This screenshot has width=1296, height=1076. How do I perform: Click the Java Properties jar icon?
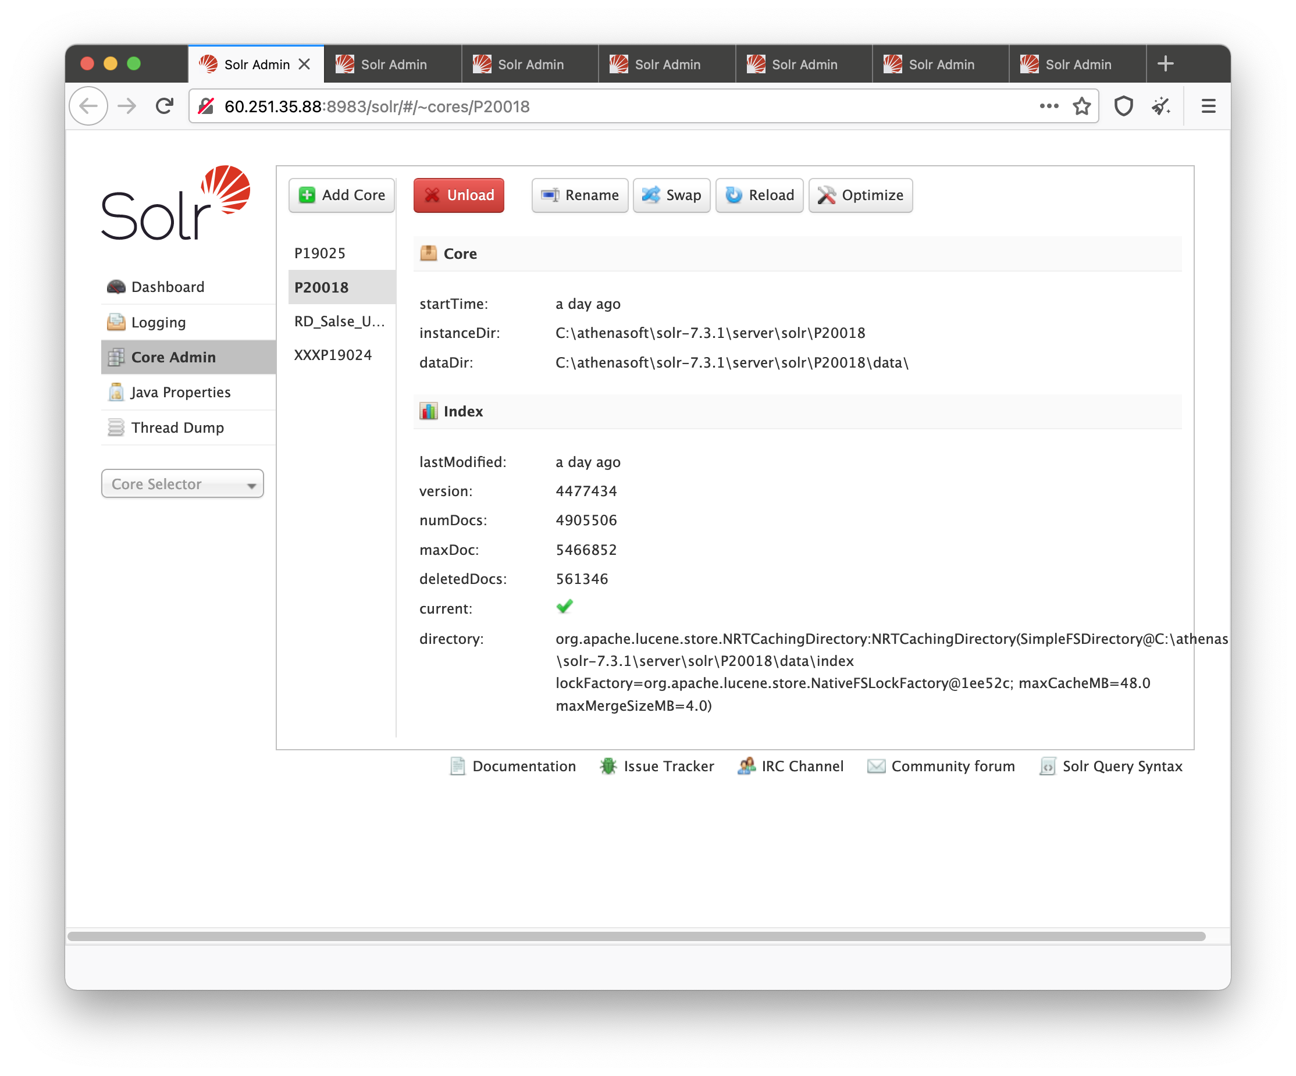[116, 393]
